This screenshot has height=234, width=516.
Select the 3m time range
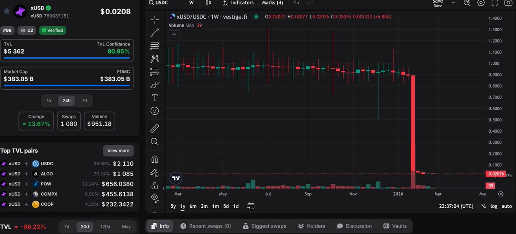pyautogui.click(x=205, y=206)
